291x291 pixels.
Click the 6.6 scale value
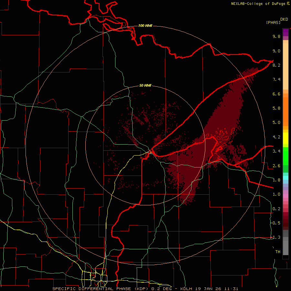tap(276, 94)
